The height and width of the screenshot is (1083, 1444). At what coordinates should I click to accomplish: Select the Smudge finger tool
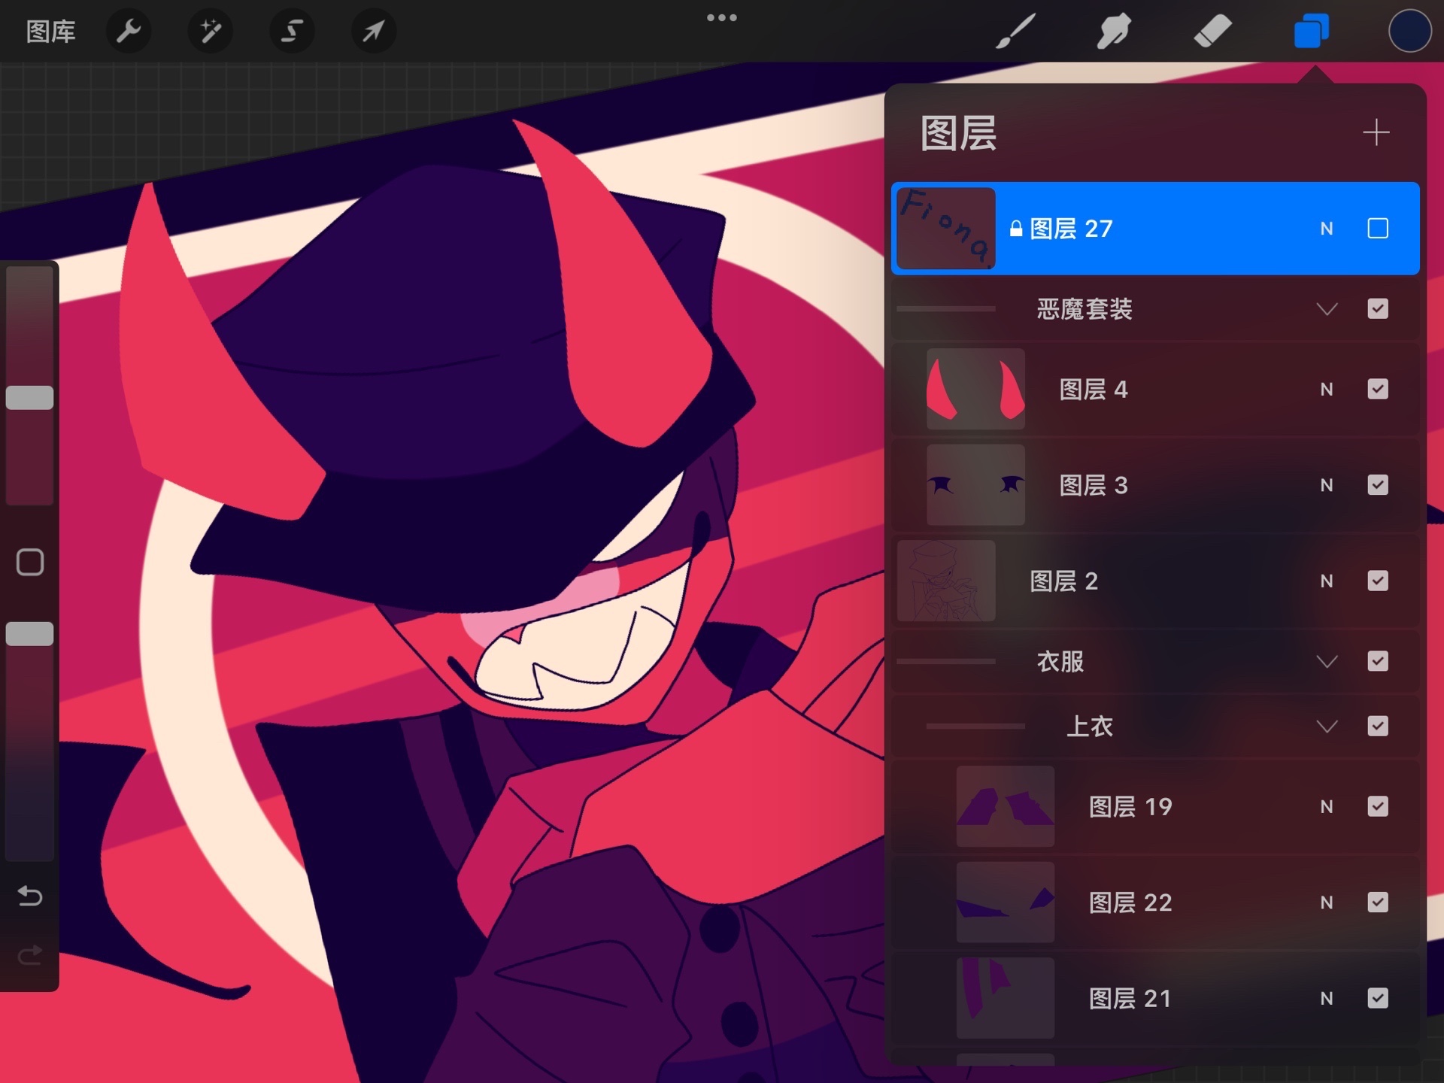1114,32
